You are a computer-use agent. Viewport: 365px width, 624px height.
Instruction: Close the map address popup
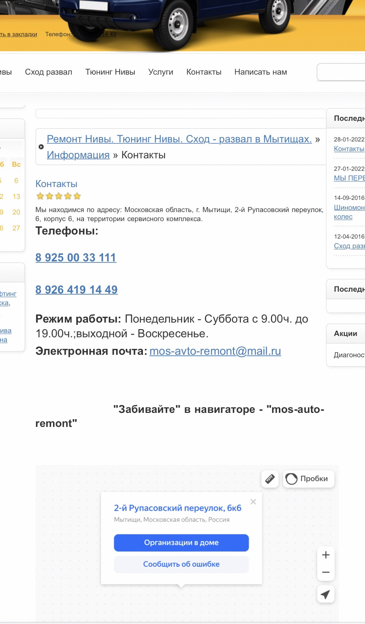point(253,502)
